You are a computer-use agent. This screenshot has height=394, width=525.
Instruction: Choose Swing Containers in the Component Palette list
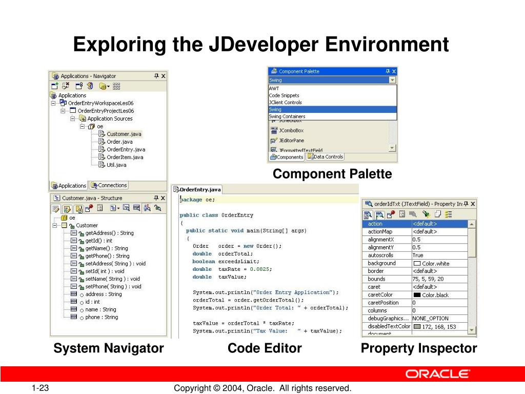(x=332, y=116)
